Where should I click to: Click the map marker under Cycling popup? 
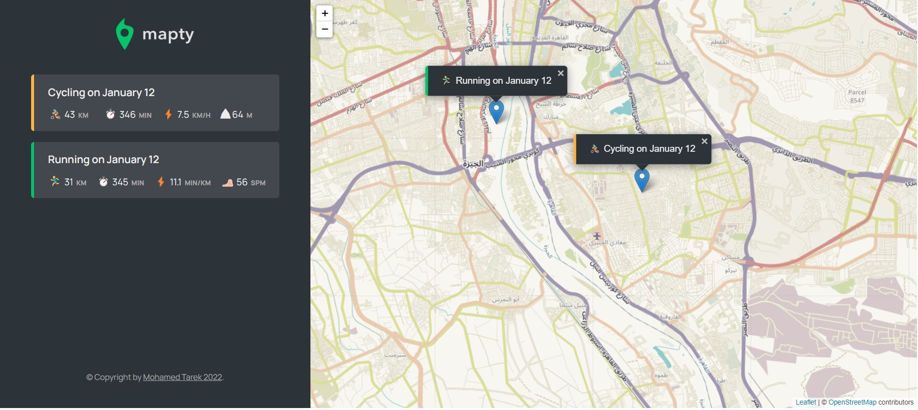(x=642, y=179)
